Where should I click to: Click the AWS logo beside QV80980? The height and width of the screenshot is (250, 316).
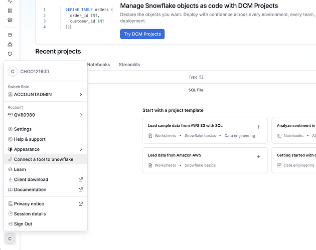pos(10,115)
